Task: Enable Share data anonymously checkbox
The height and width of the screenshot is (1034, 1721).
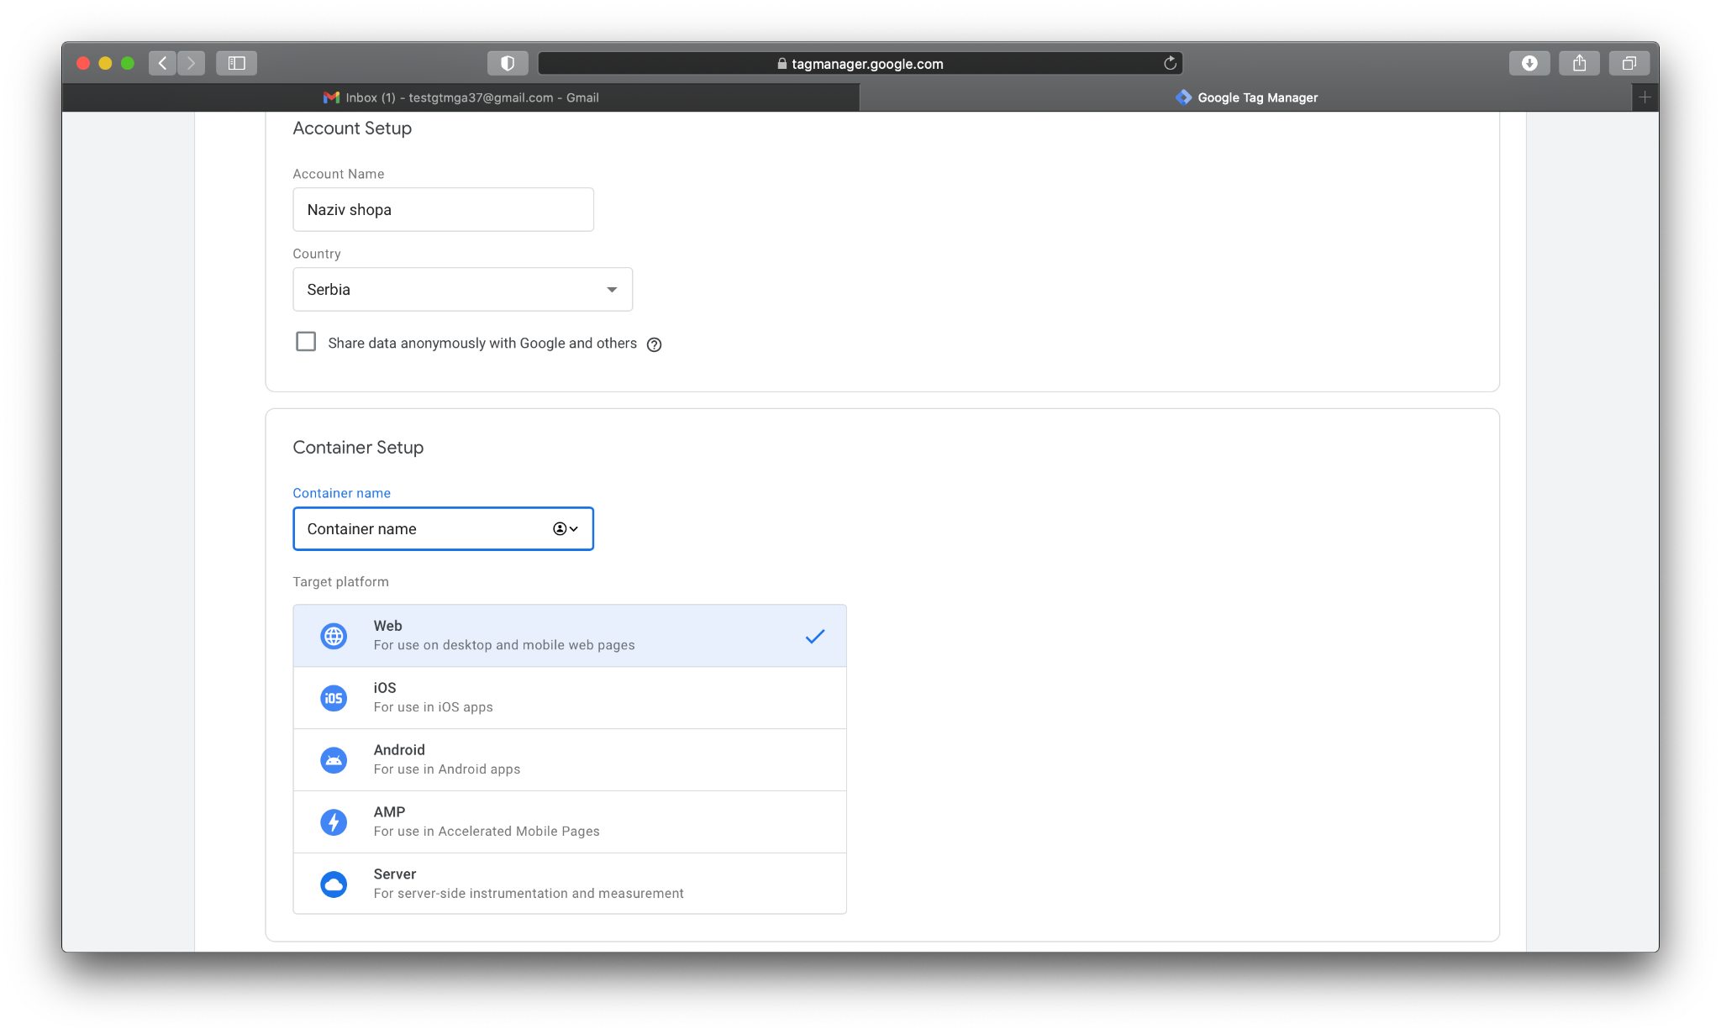Action: 306,342
